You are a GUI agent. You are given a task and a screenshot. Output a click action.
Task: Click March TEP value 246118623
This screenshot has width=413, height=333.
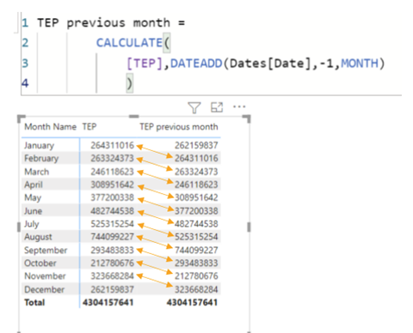(x=112, y=172)
